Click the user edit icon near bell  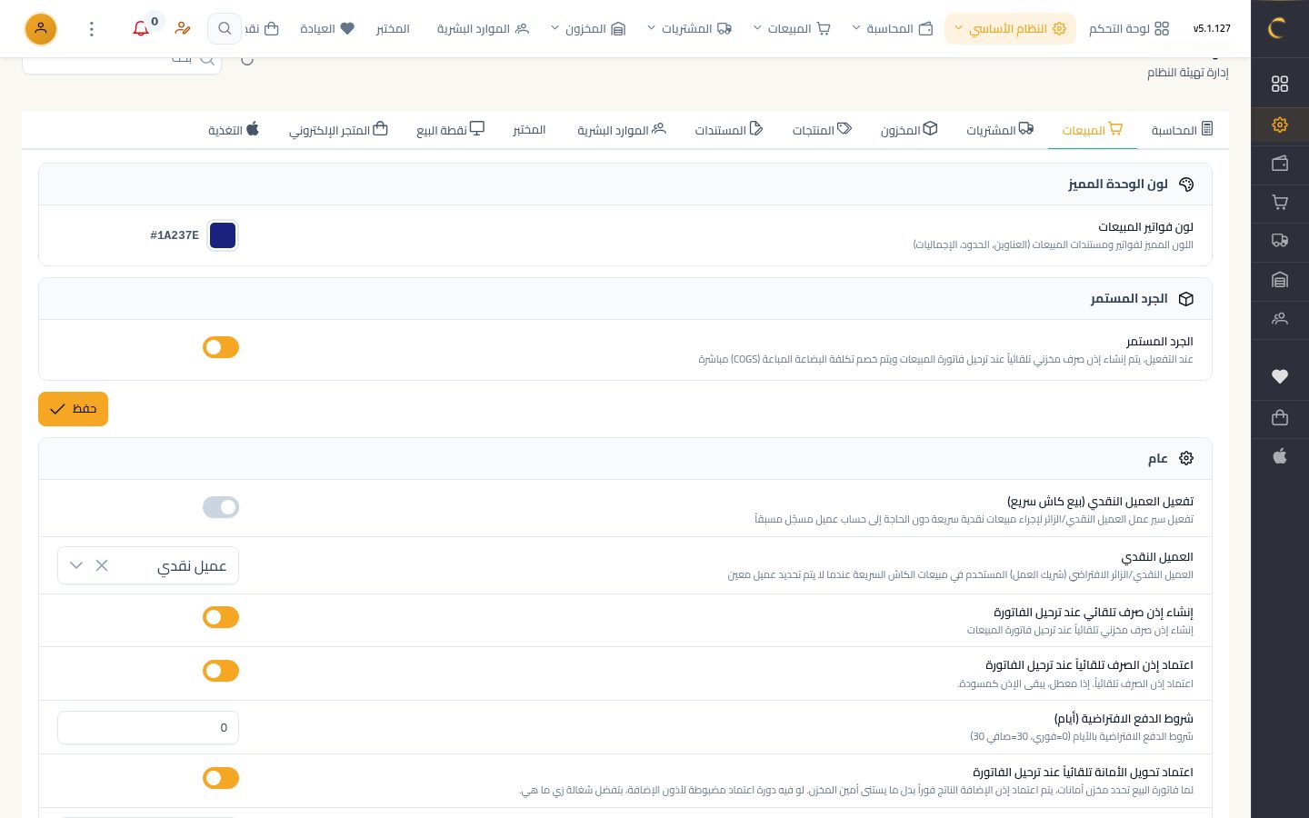(183, 28)
